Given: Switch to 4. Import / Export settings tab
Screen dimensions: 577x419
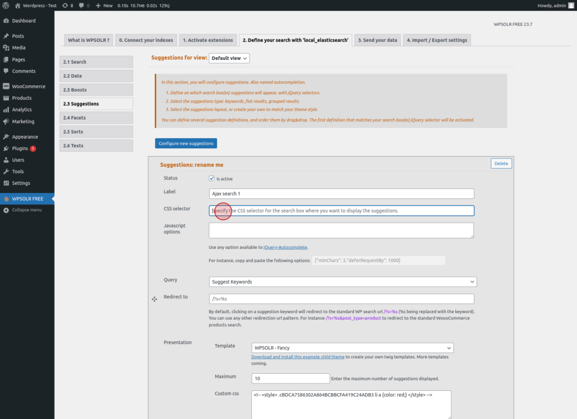Looking at the screenshot, I should pyautogui.click(x=437, y=40).
